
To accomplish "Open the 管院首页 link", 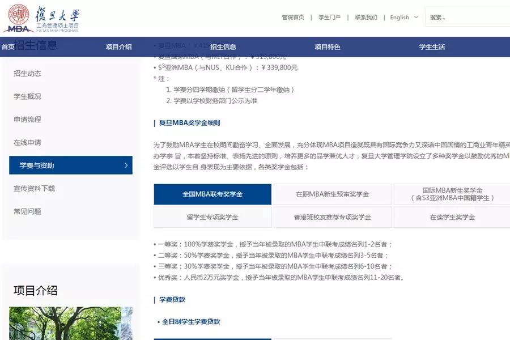I will click(x=292, y=18).
